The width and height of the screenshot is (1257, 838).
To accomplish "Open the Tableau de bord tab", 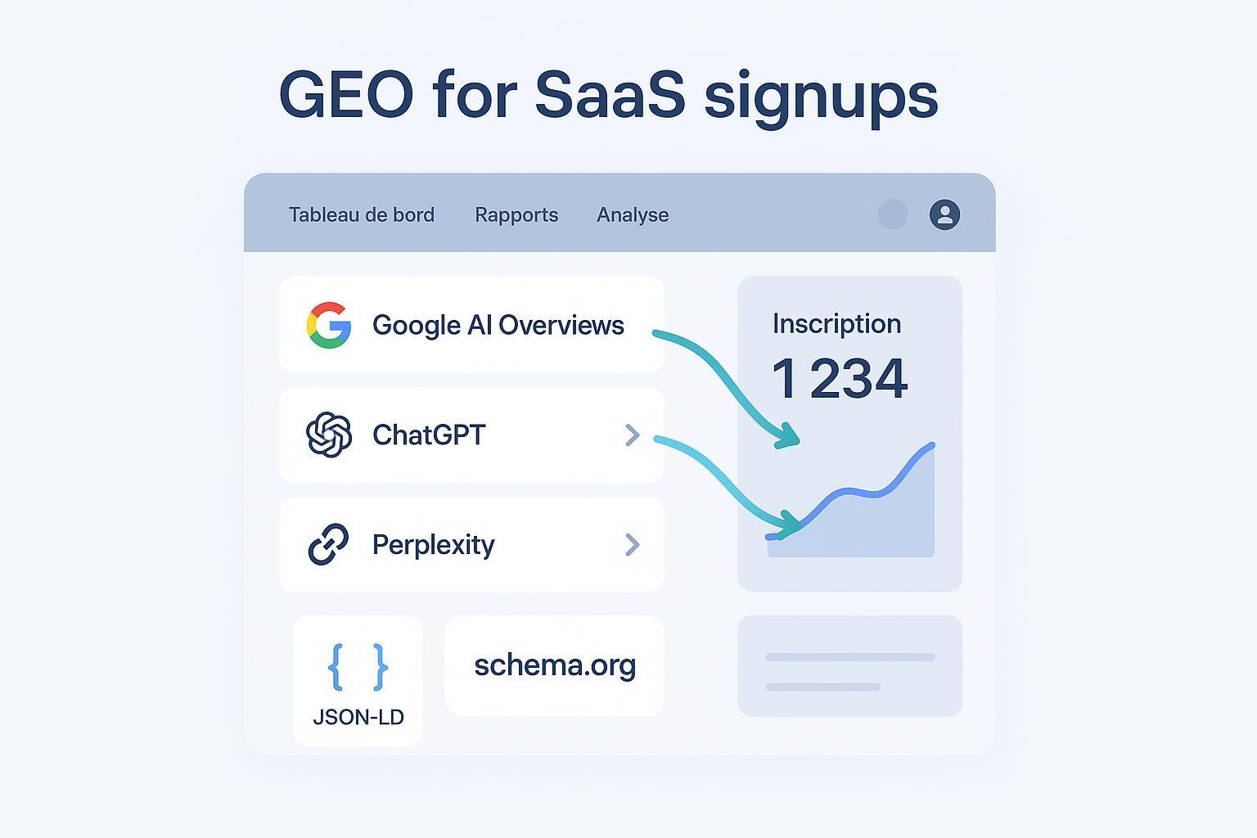I will tap(362, 214).
